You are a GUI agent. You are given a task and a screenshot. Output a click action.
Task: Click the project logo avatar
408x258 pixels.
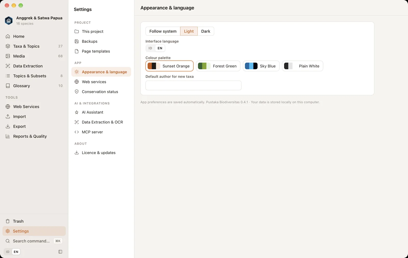(x=9, y=20)
